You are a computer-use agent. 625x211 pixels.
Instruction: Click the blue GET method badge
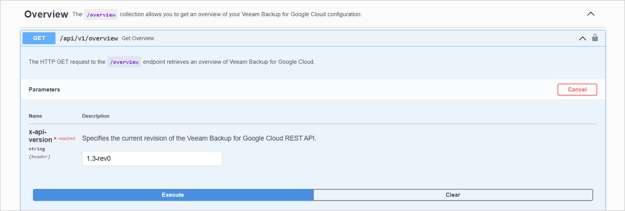[39, 38]
